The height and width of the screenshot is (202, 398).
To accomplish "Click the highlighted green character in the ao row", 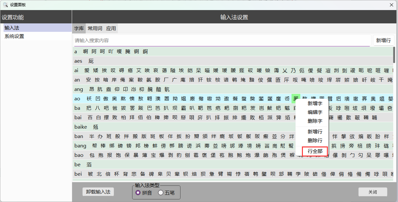I will click(296, 99).
